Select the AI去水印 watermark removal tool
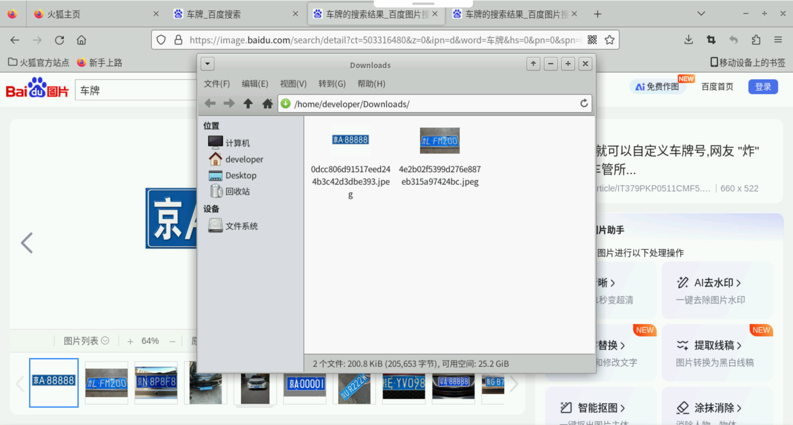This screenshot has width=793, height=425. click(716, 283)
